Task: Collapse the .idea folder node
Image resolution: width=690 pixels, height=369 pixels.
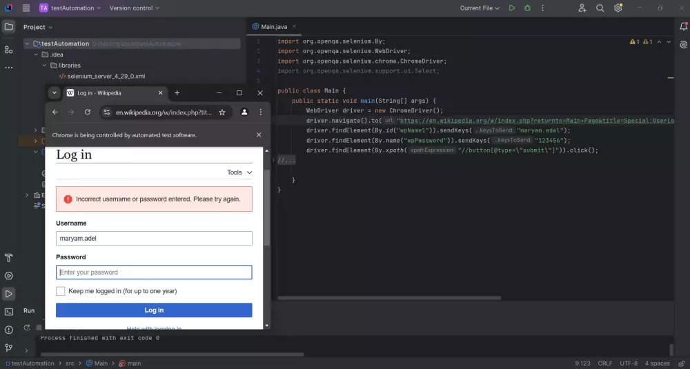Action: 36,54
